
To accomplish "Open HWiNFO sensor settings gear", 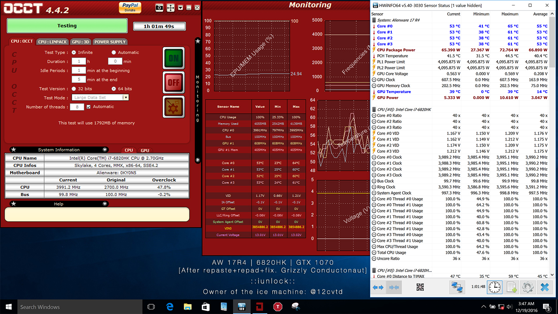I will pyautogui.click(x=528, y=287).
